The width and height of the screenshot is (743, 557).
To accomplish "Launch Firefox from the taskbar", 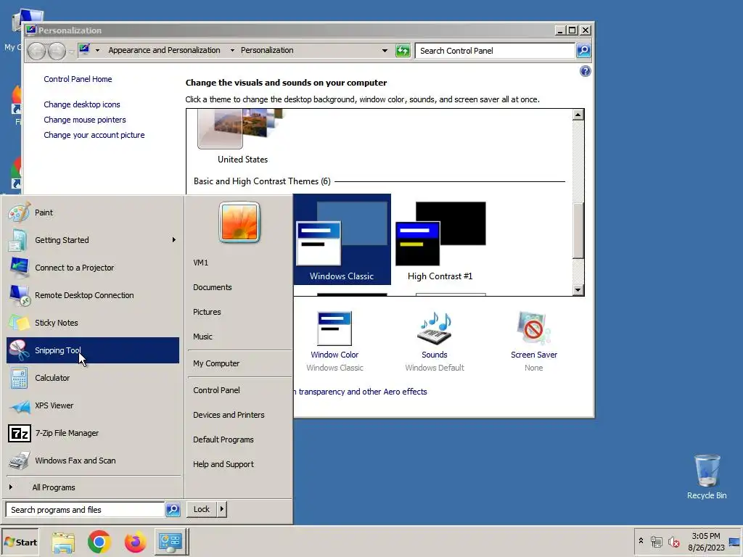I will (x=135, y=542).
